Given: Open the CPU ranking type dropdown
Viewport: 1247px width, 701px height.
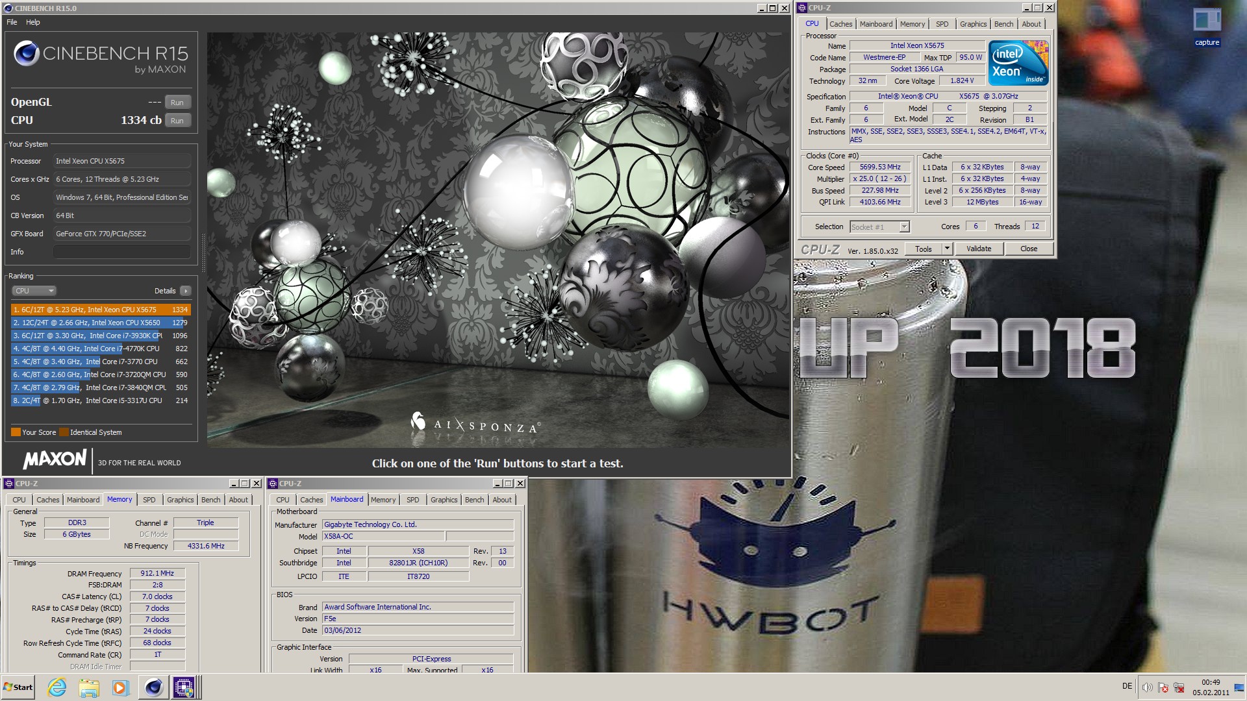Looking at the screenshot, I should point(34,291).
